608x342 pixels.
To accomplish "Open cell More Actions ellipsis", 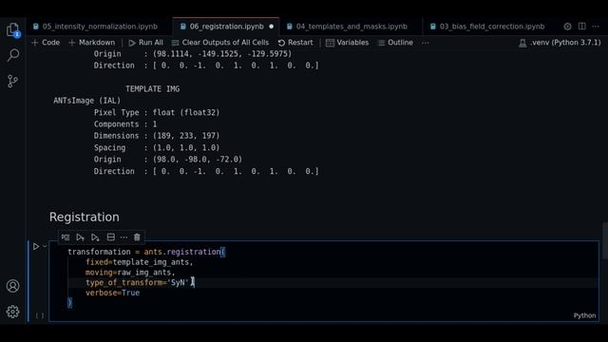I will (123, 237).
